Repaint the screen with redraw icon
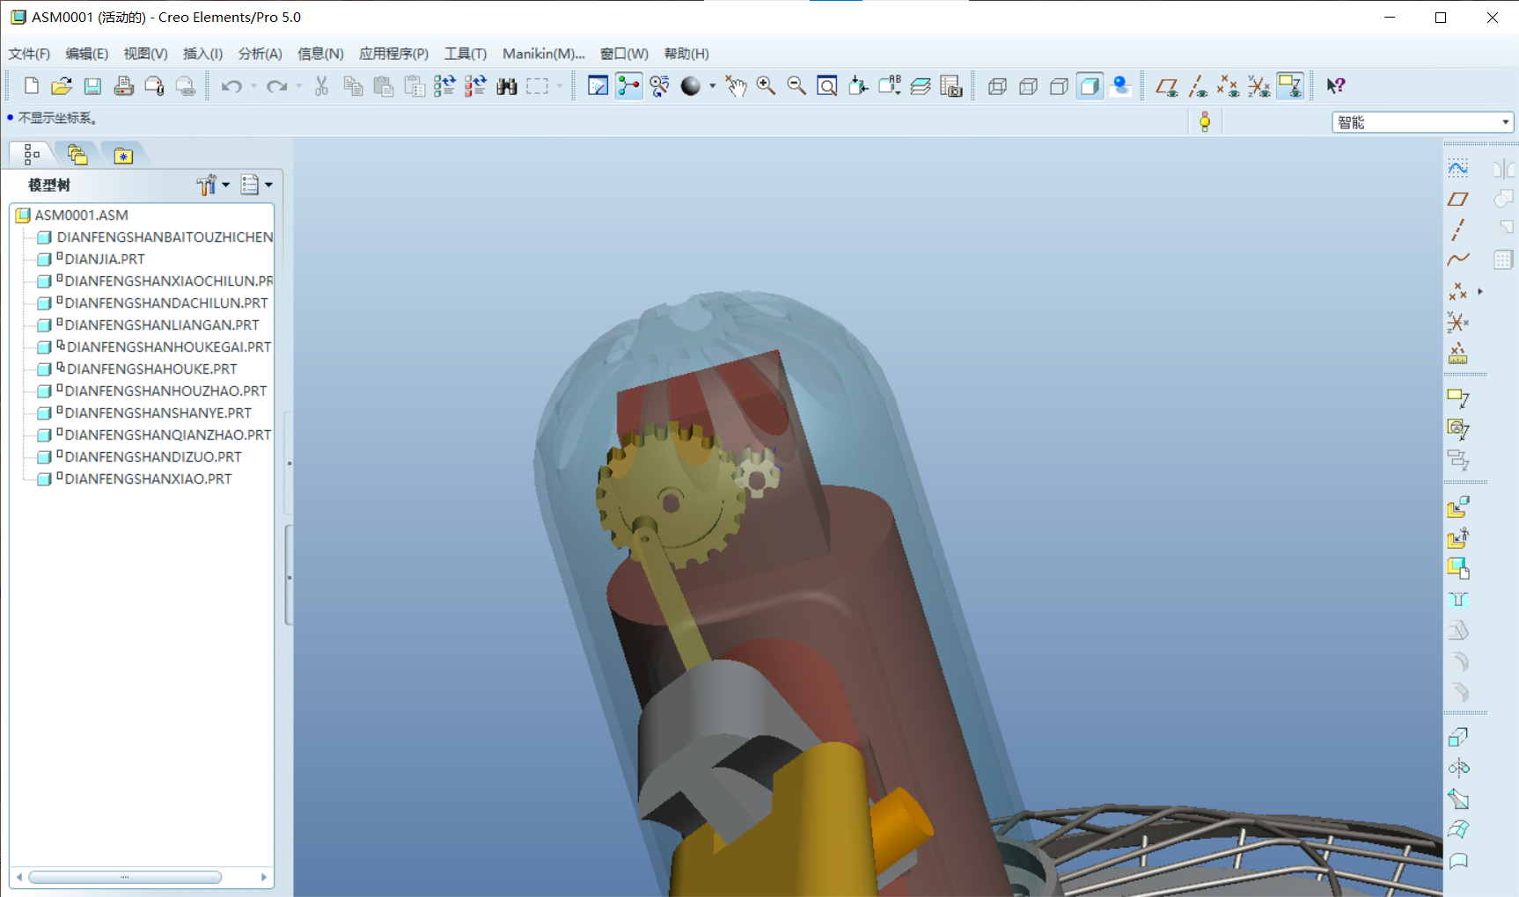The width and height of the screenshot is (1519, 897). (598, 86)
